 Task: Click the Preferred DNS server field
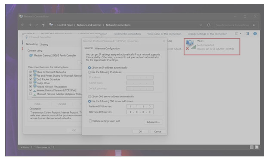140,106
